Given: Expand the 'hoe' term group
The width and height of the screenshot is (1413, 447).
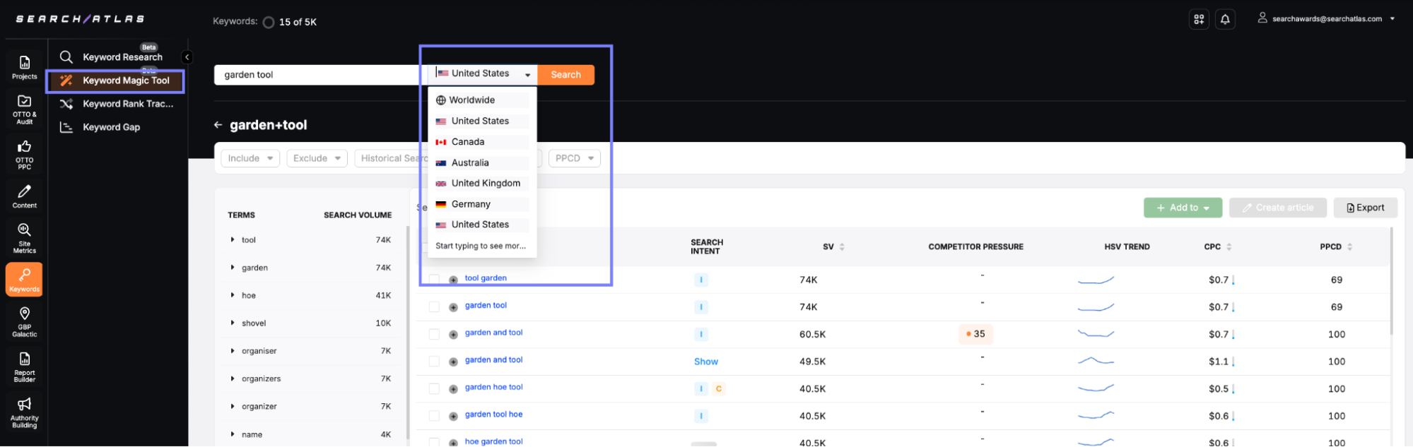Looking at the screenshot, I should click(233, 296).
